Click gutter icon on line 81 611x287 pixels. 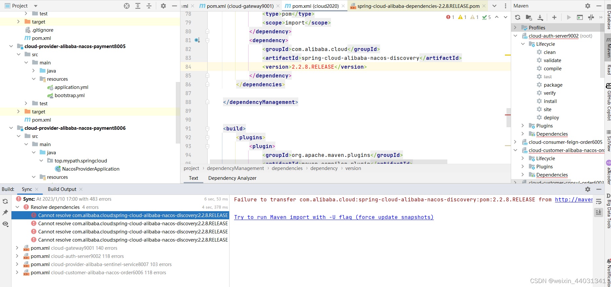(197, 40)
